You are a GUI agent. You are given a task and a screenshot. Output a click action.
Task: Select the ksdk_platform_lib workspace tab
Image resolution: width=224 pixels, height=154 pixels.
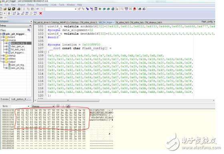18,99
